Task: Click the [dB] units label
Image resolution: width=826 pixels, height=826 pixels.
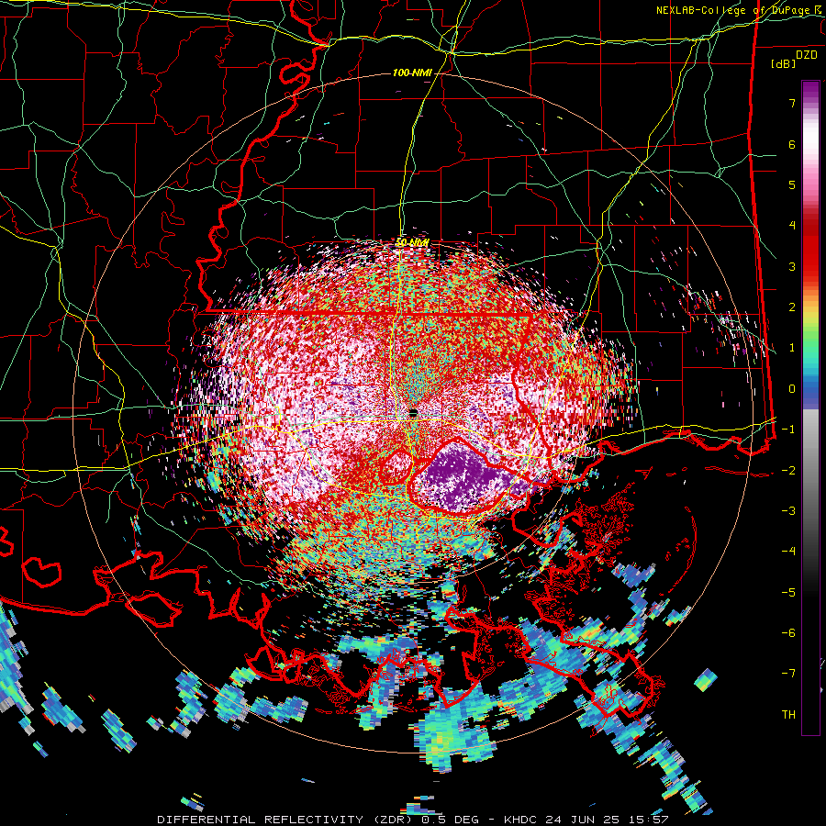Action: click(784, 64)
